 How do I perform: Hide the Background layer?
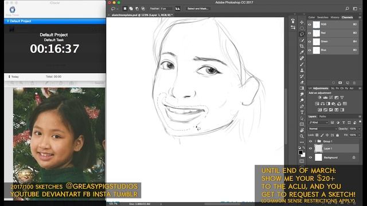(x=311, y=158)
